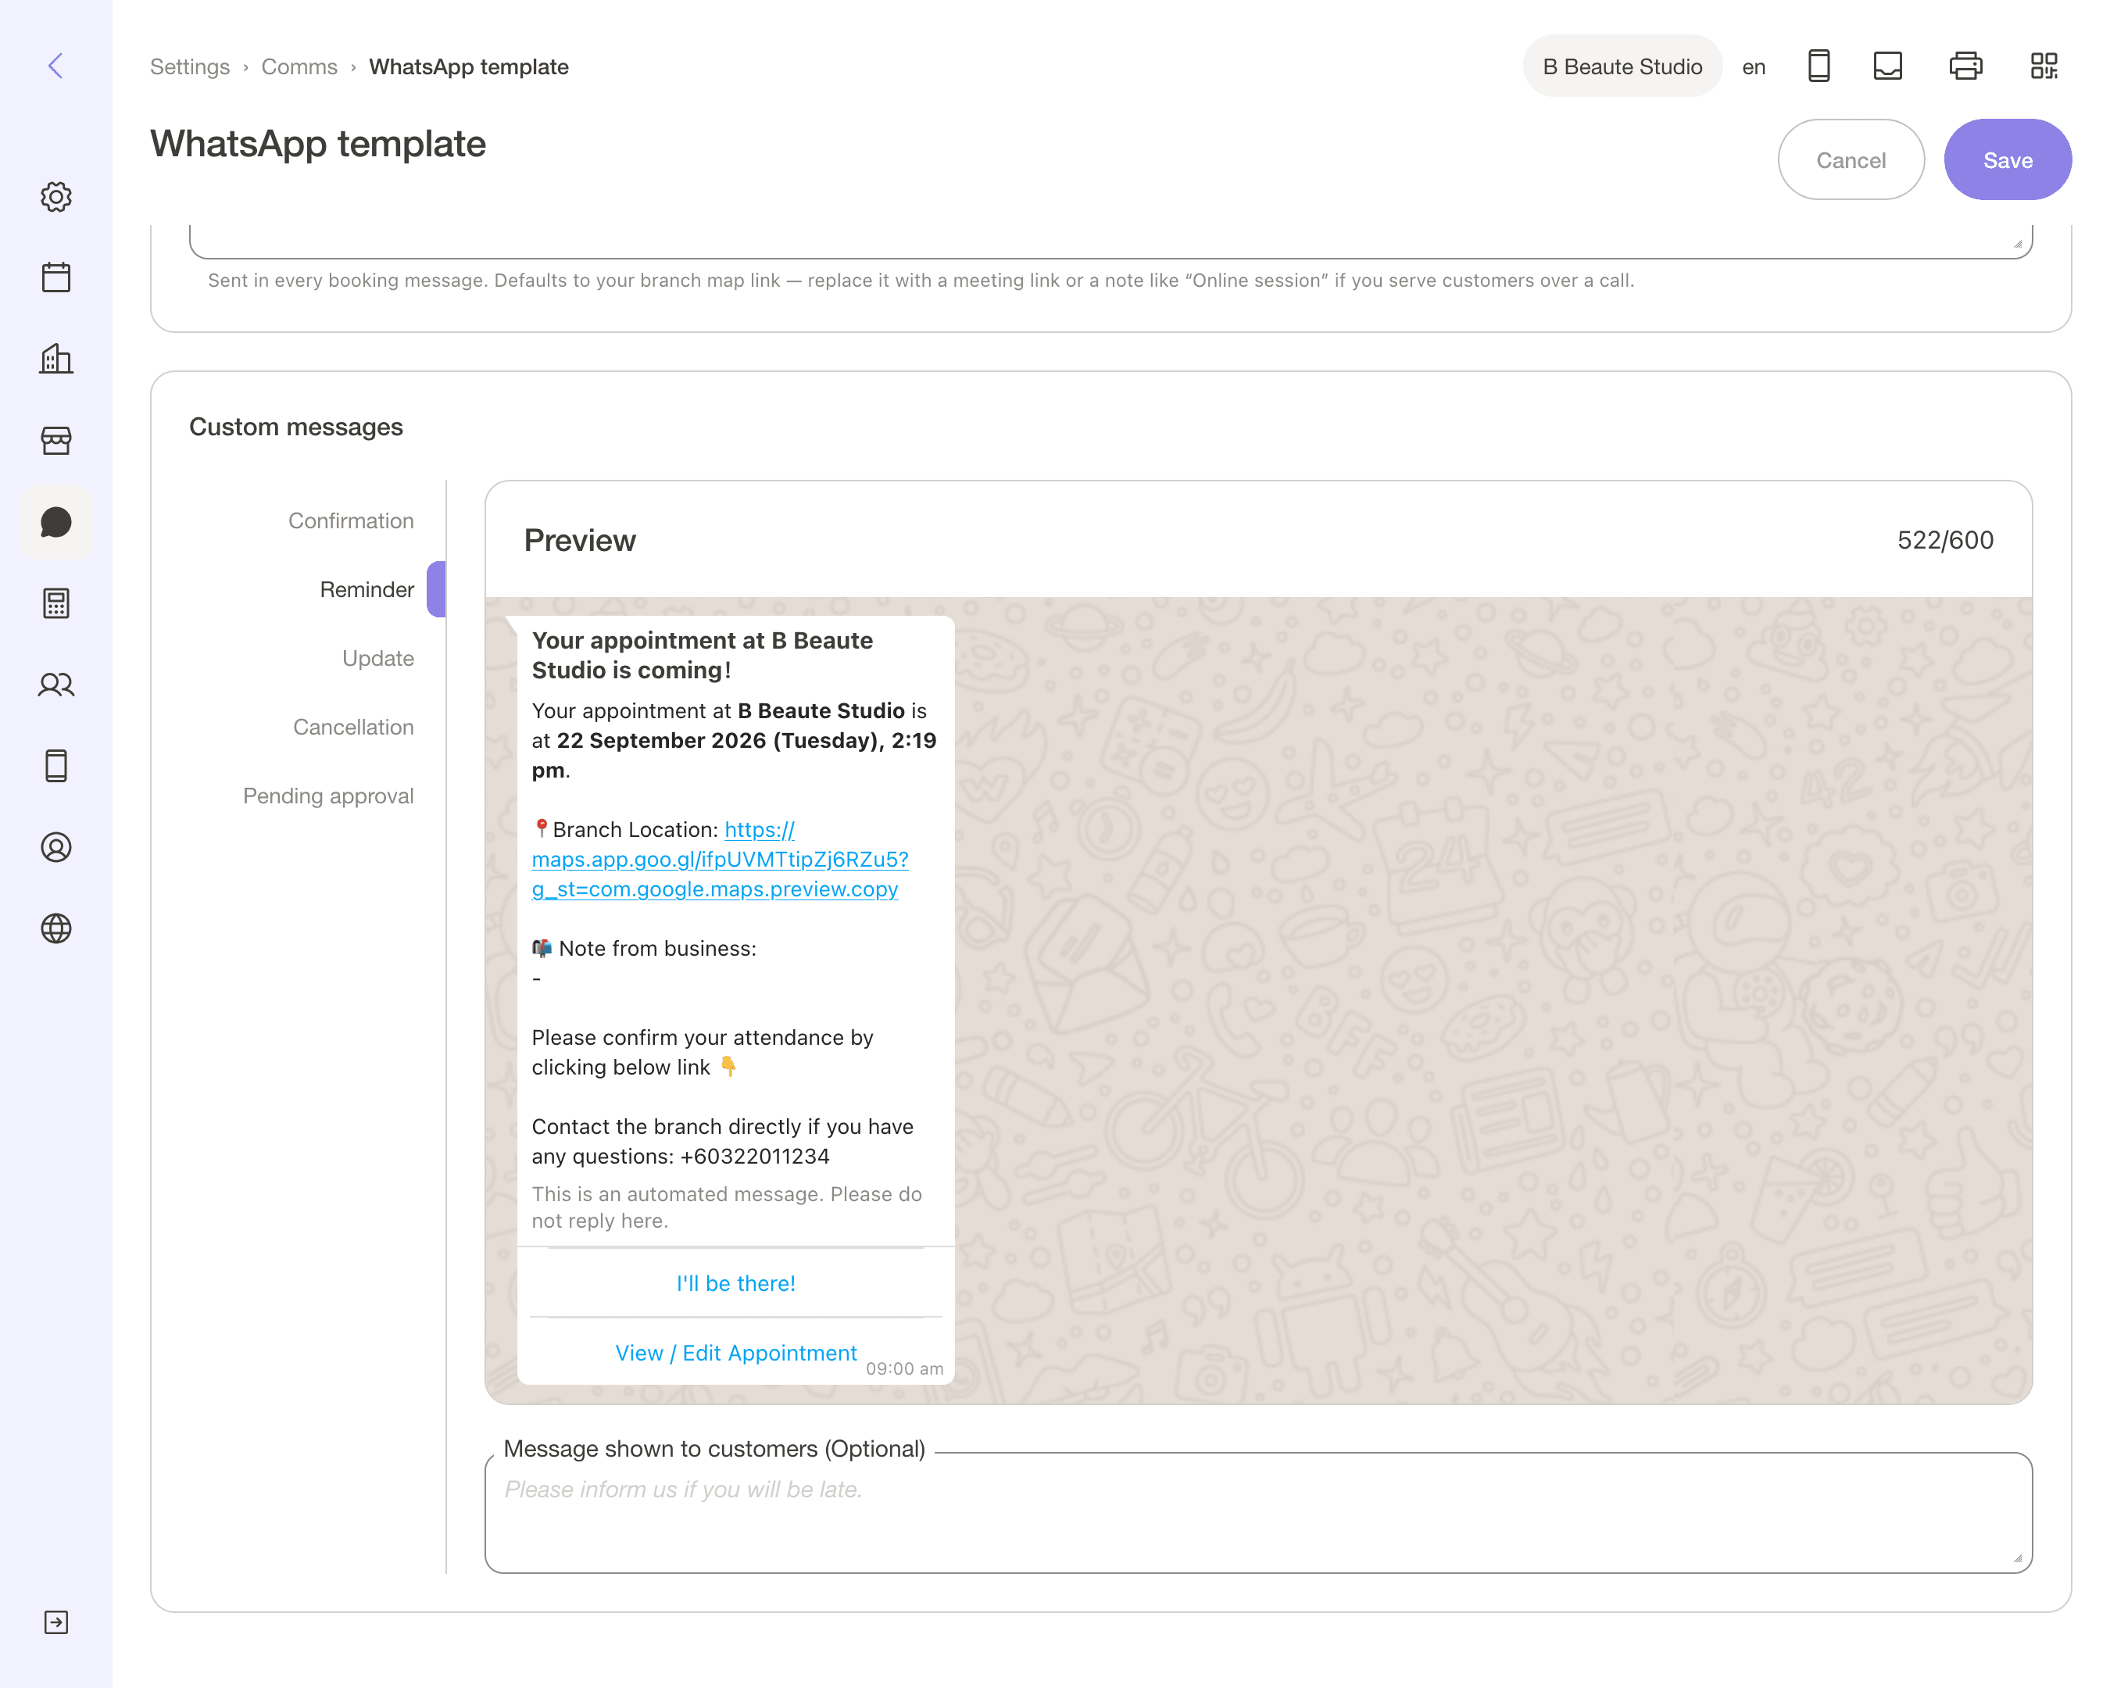2110x1688 pixels.
Task: Open the settings gear in sidebar
Action: [55, 197]
